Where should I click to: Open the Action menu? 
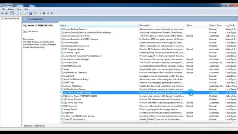[11, 9]
